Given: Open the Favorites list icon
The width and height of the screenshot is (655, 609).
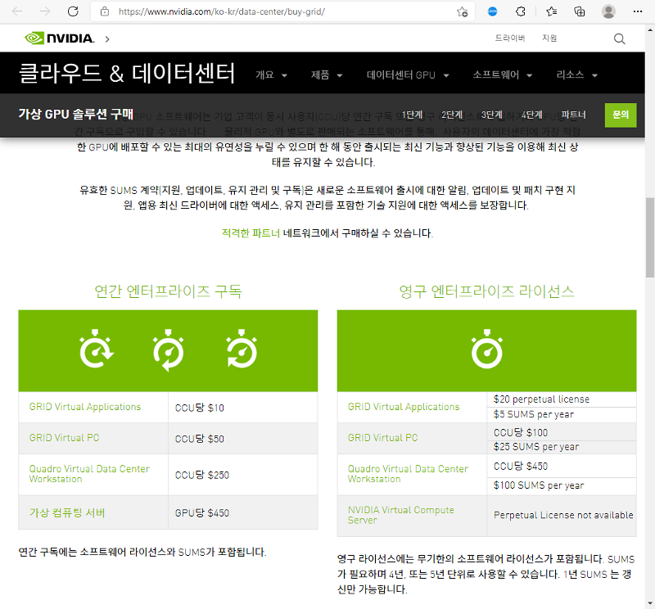Looking at the screenshot, I should (x=551, y=11).
